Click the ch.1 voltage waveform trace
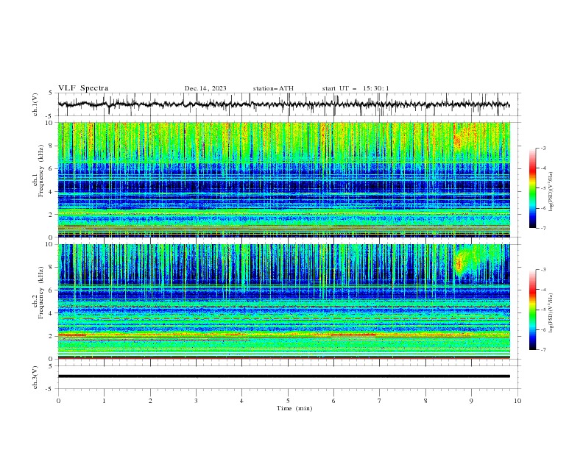 (283, 104)
